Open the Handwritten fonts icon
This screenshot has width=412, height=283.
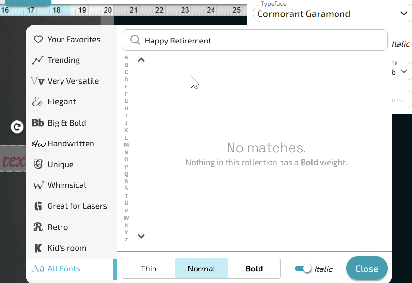click(x=38, y=144)
